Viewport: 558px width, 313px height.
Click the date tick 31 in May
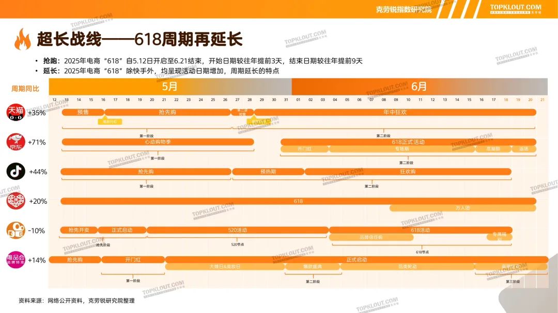click(x=286, y=100)
